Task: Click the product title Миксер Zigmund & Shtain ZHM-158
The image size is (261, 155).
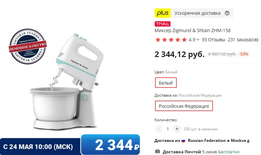Action: click(x=193, y=30)
